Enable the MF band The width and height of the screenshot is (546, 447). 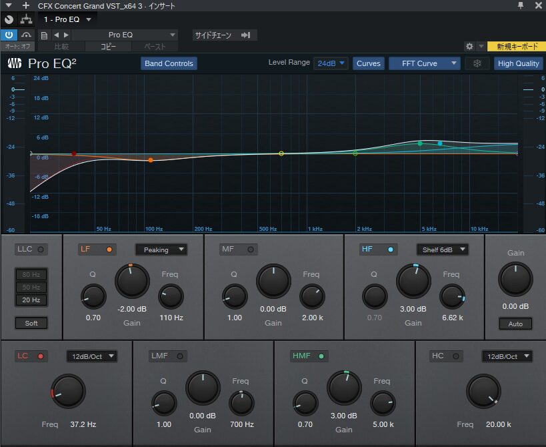238,250
